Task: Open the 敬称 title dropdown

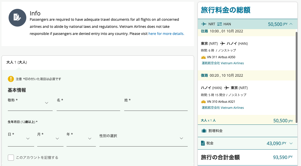Action: 30,104
